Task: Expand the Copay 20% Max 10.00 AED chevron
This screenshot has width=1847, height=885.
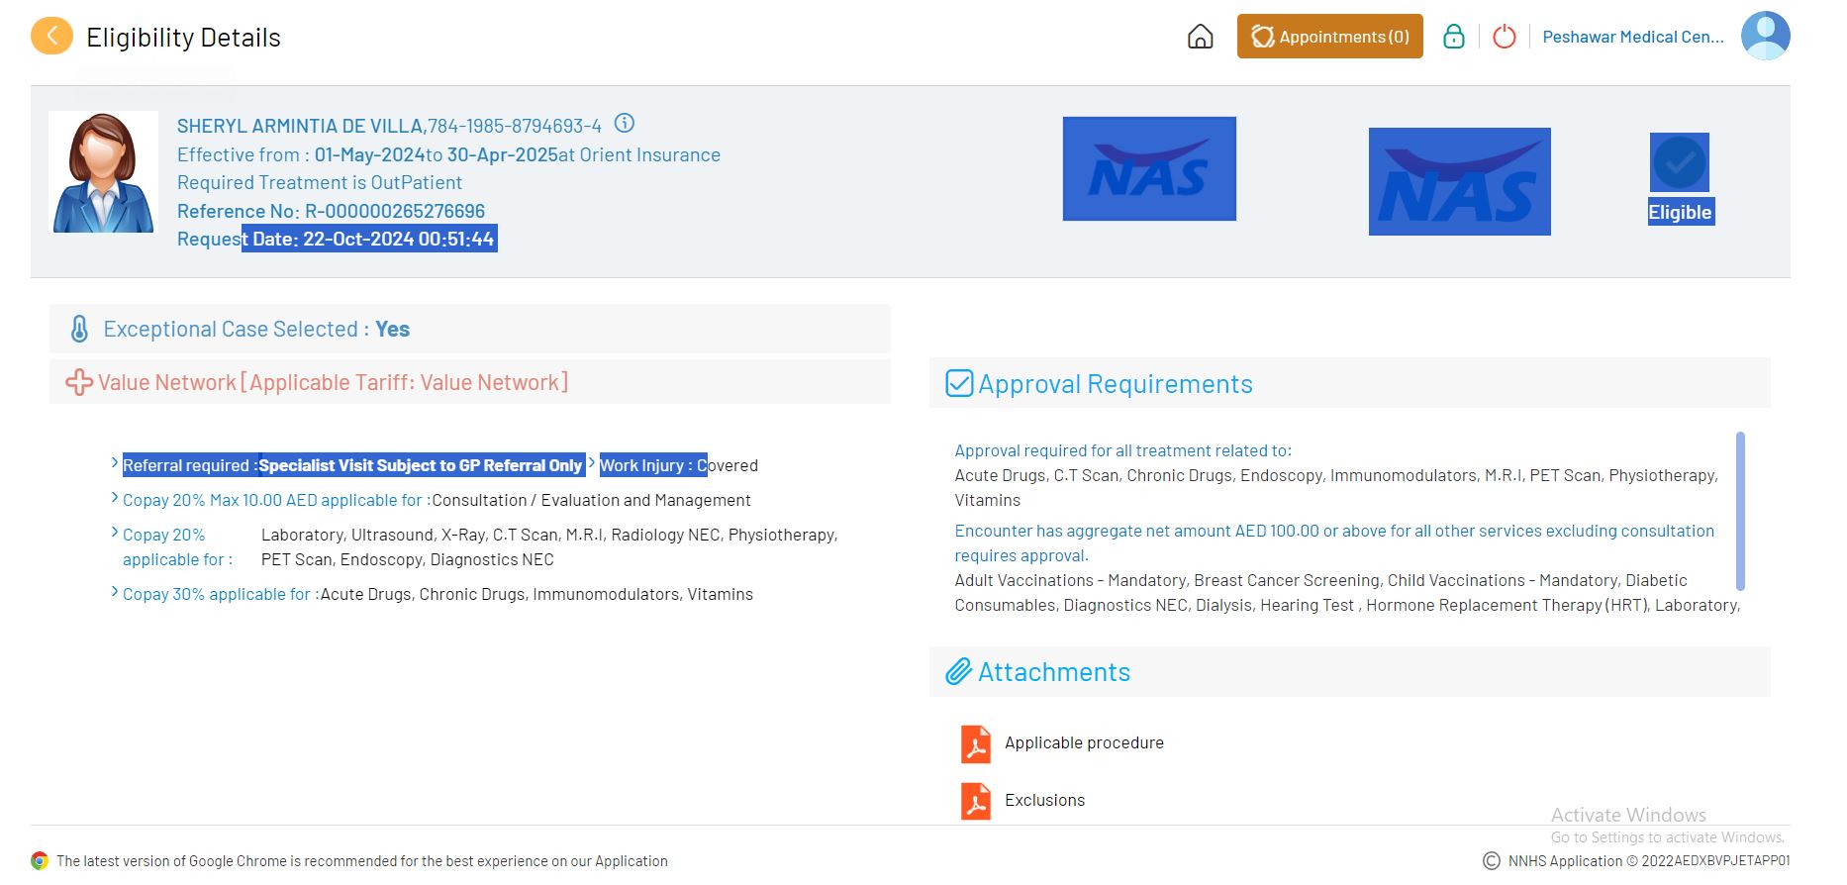Action: coord(115,498)
